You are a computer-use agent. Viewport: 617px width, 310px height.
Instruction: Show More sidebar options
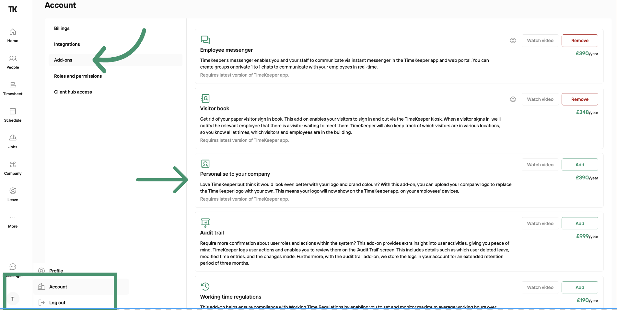(x=13, y=221)
